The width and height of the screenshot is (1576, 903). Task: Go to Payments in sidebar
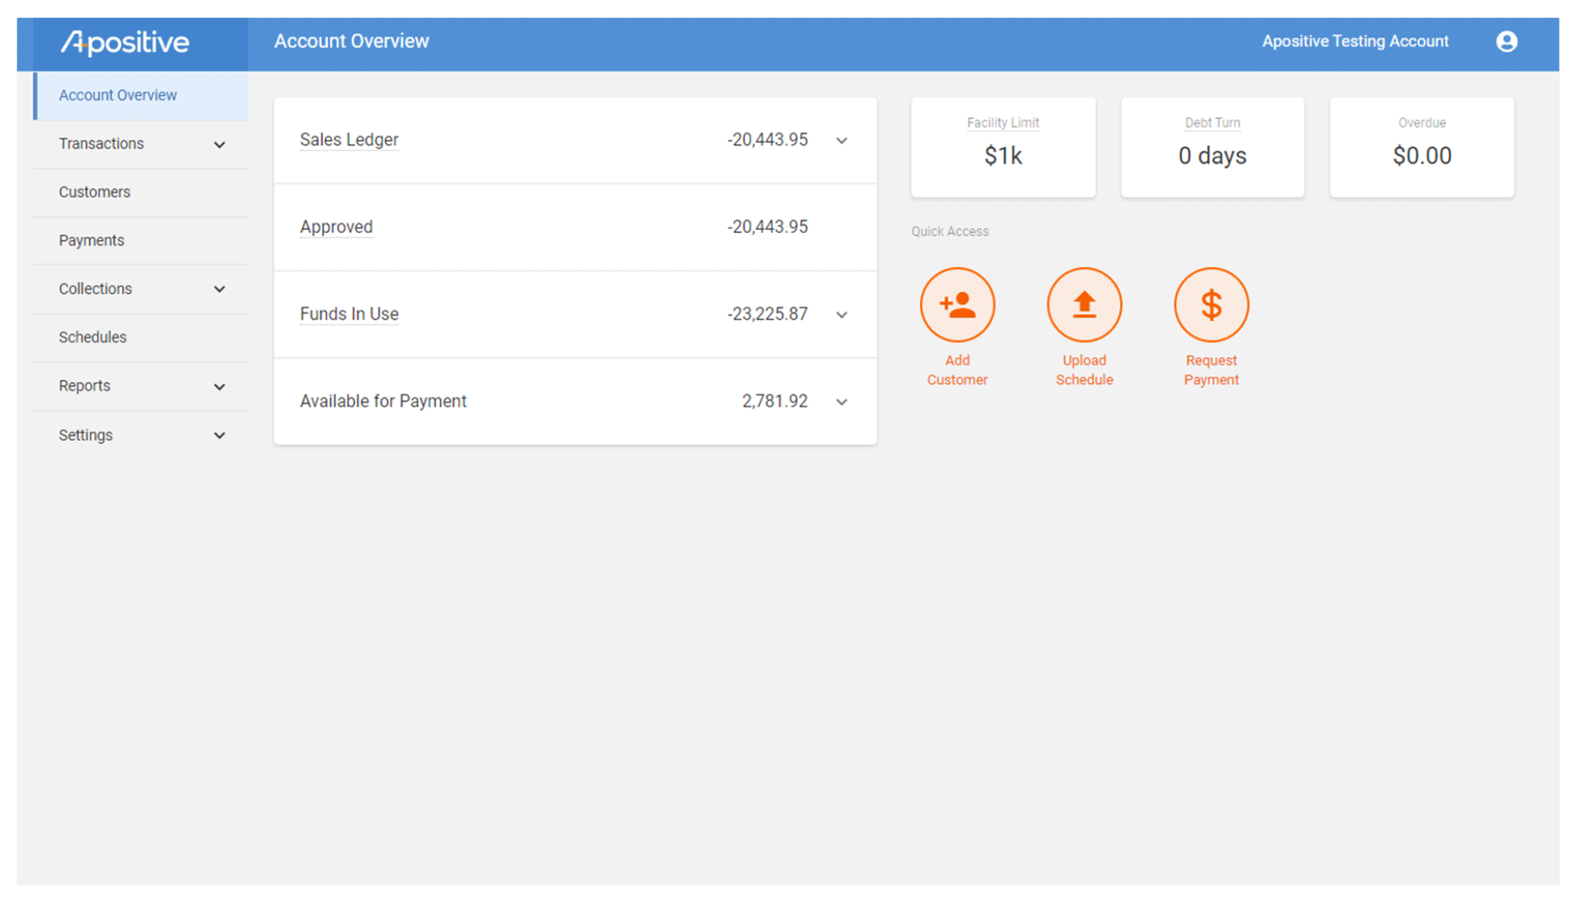click(92, 241)
